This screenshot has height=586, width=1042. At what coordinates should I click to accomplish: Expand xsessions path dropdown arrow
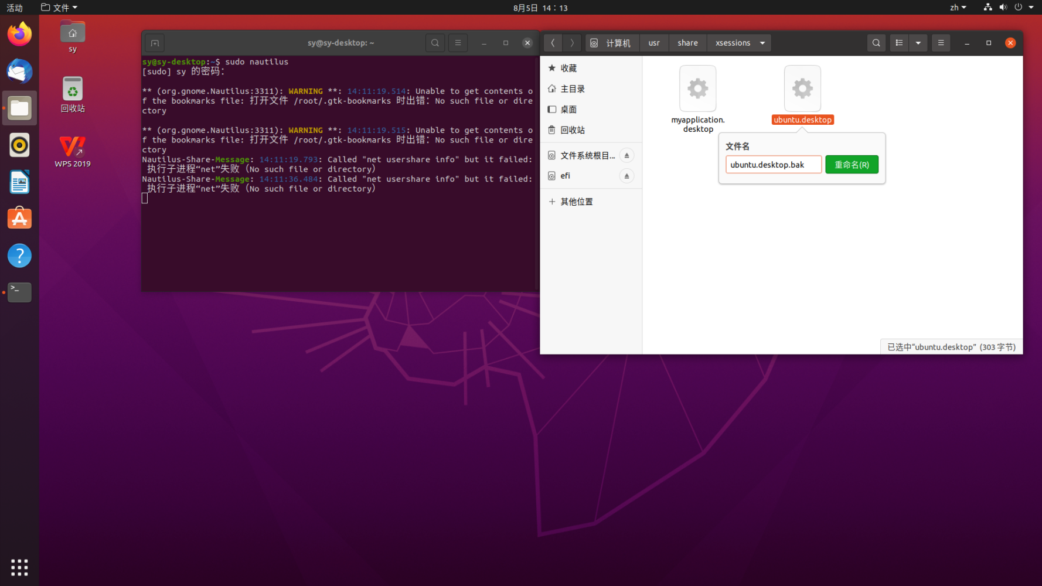[762, 43]
